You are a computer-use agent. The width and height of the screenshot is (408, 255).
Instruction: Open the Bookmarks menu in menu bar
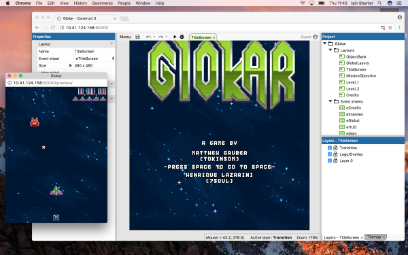pos(102,3)
